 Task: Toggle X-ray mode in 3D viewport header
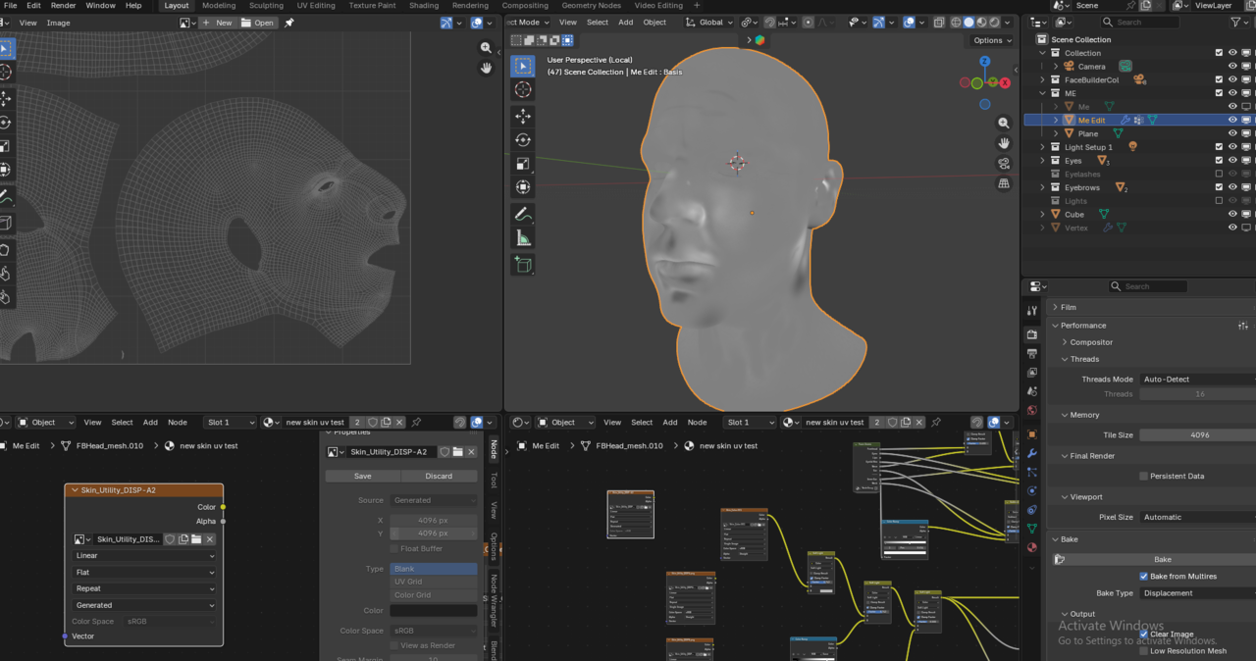click(x=938, y=23)
